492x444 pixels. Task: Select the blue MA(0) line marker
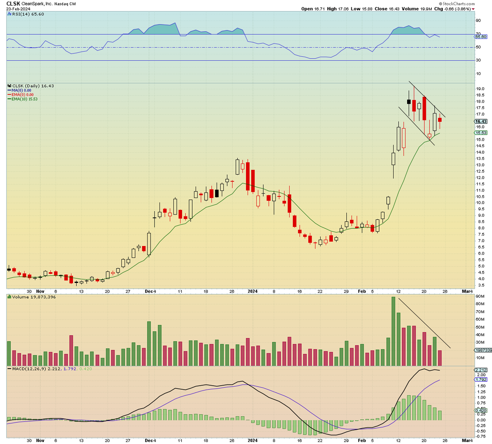9,90
